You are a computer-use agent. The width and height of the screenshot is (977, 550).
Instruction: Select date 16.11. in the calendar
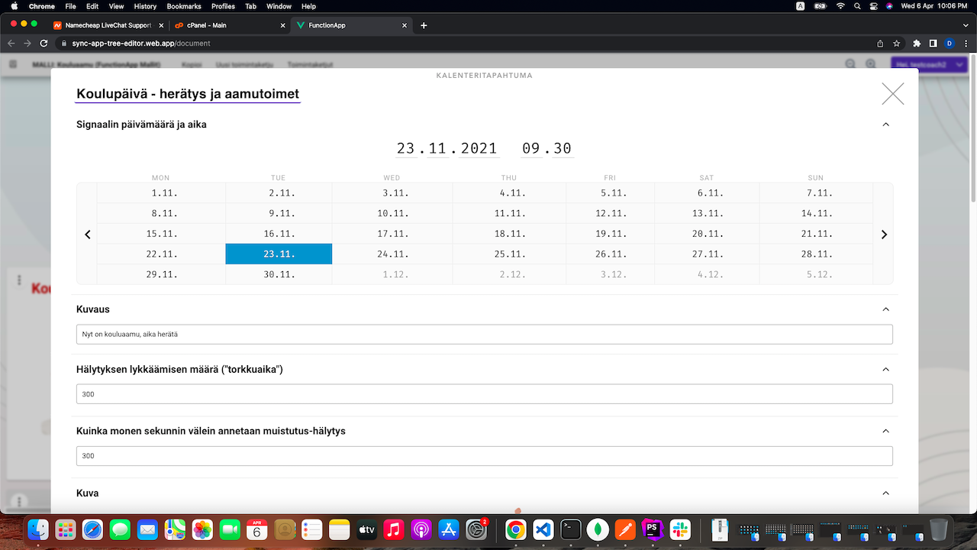[x=279, y=234]
